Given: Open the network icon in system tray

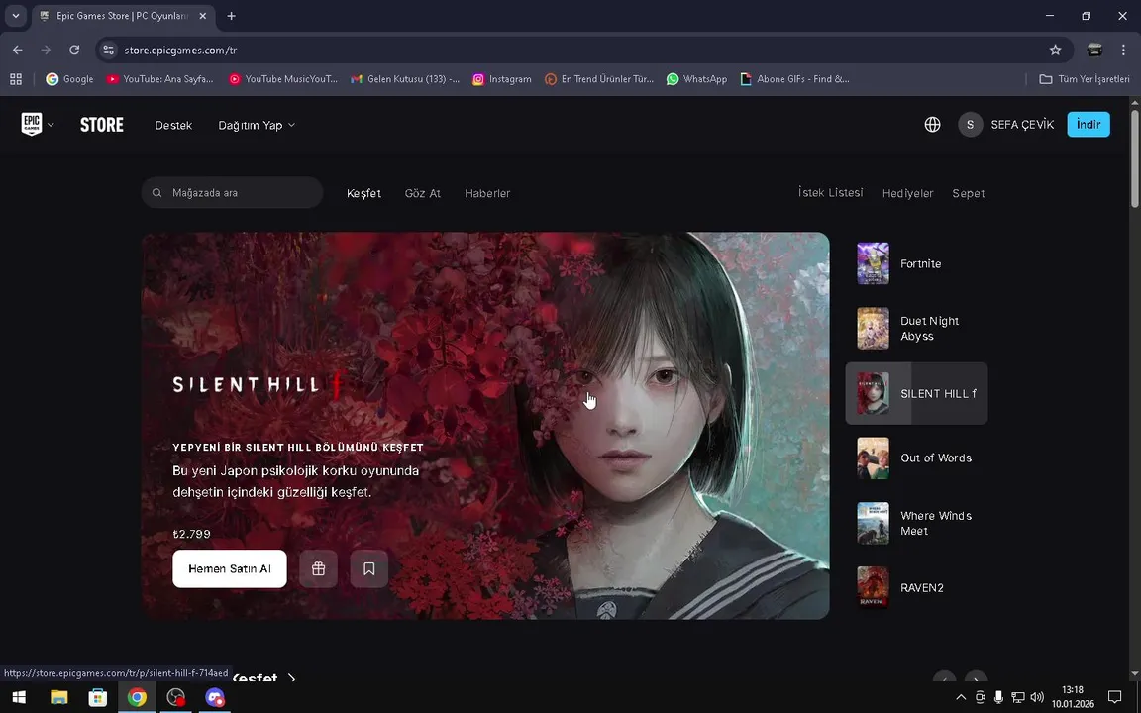Looking at the screenshot, I should point(1018,698).
